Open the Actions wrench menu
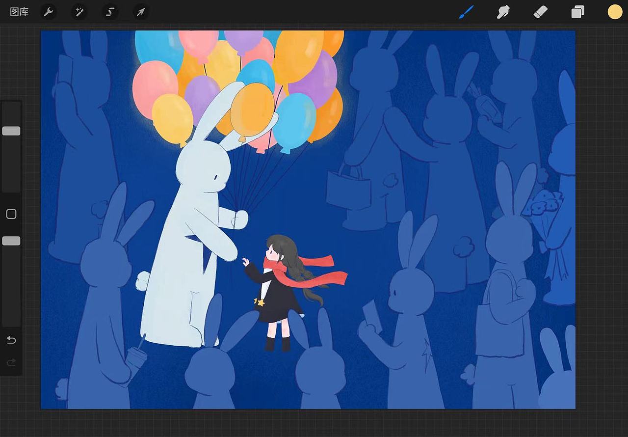628x437 pixels. tap(48, 12)
